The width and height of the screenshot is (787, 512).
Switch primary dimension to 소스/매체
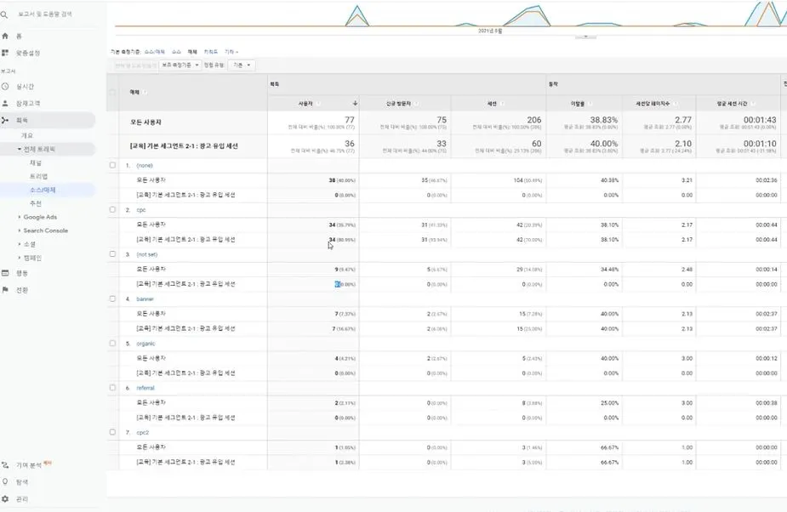[155, 52]
